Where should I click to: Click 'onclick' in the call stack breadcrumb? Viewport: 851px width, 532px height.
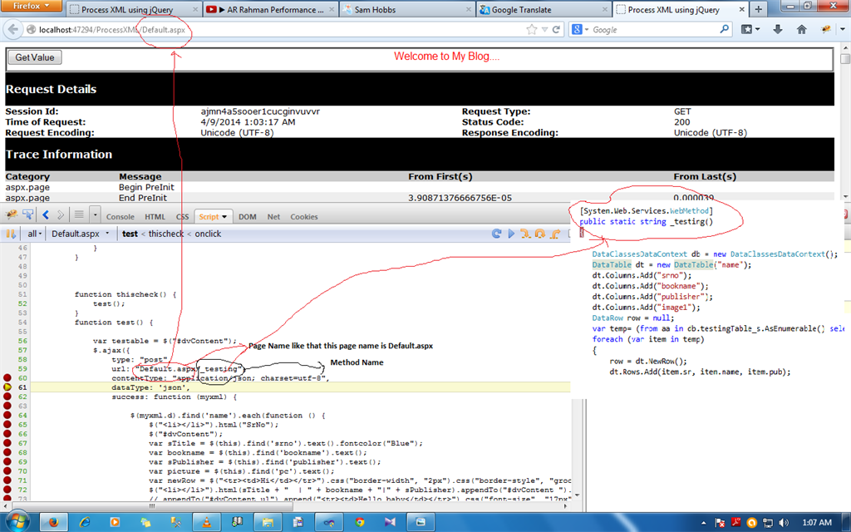point(208,234)
